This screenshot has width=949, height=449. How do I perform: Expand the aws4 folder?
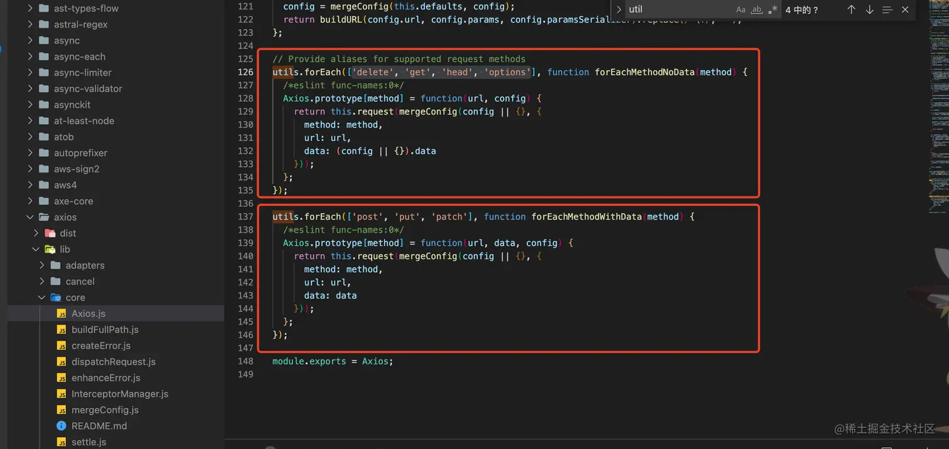29,185
